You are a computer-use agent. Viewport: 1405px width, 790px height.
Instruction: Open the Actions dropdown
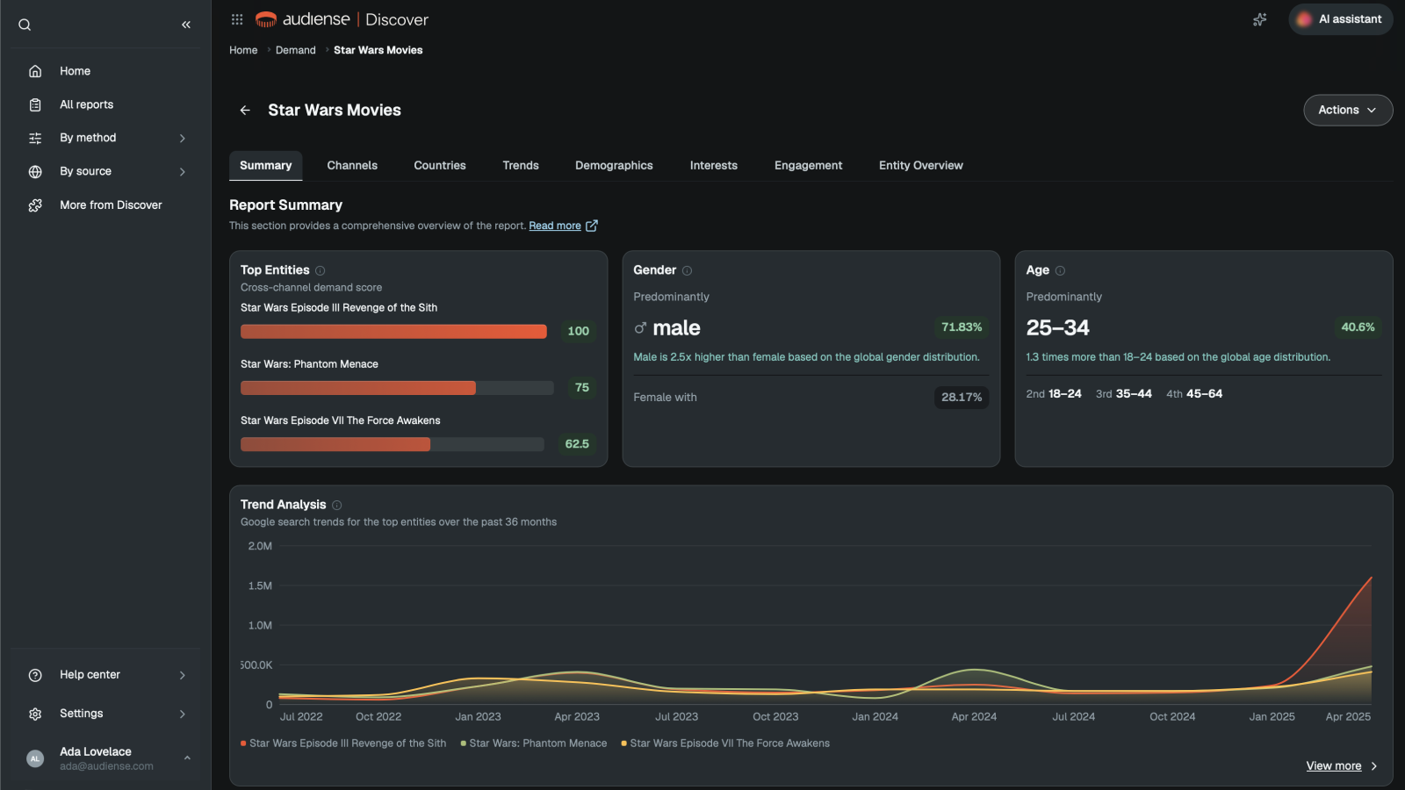[x=1348, y=110]
